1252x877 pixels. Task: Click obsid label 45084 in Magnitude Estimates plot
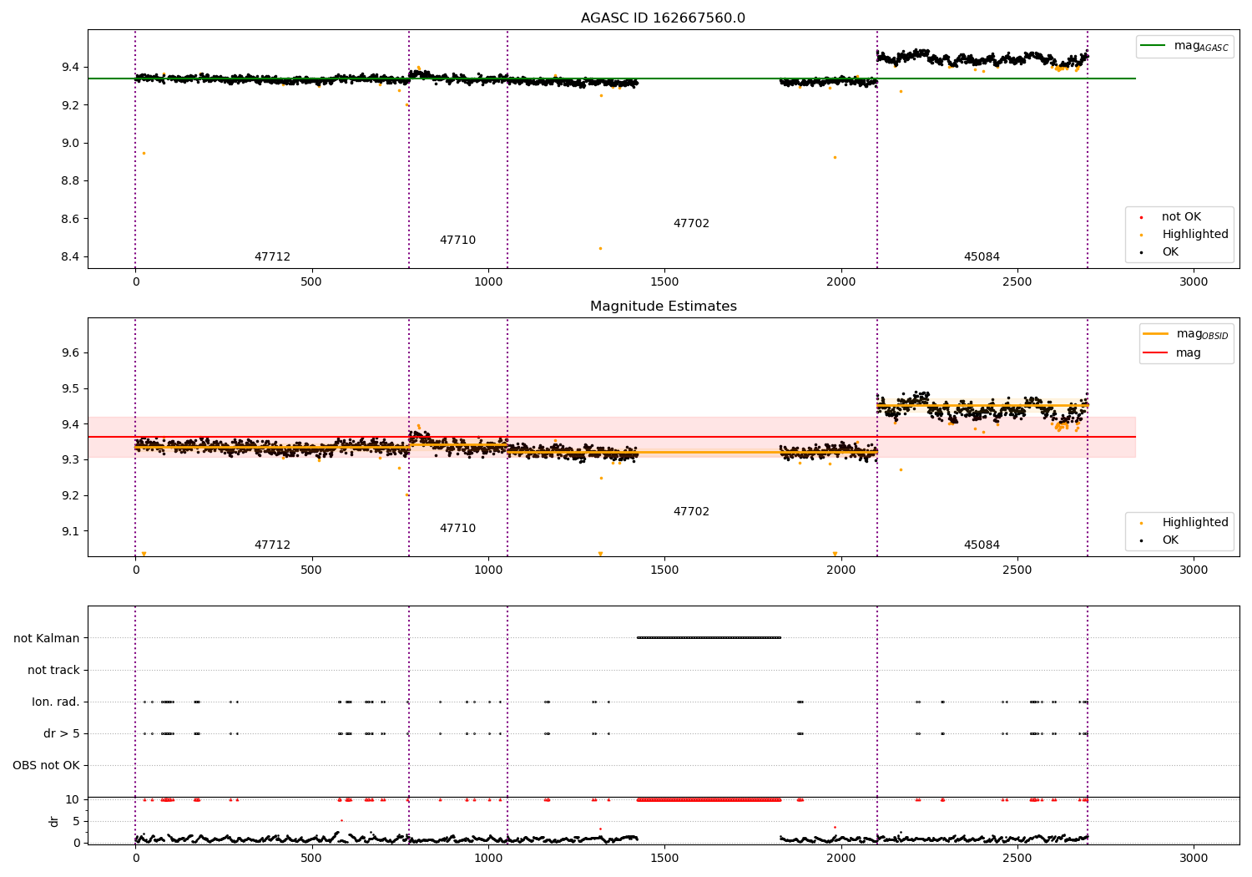point(982,545)
